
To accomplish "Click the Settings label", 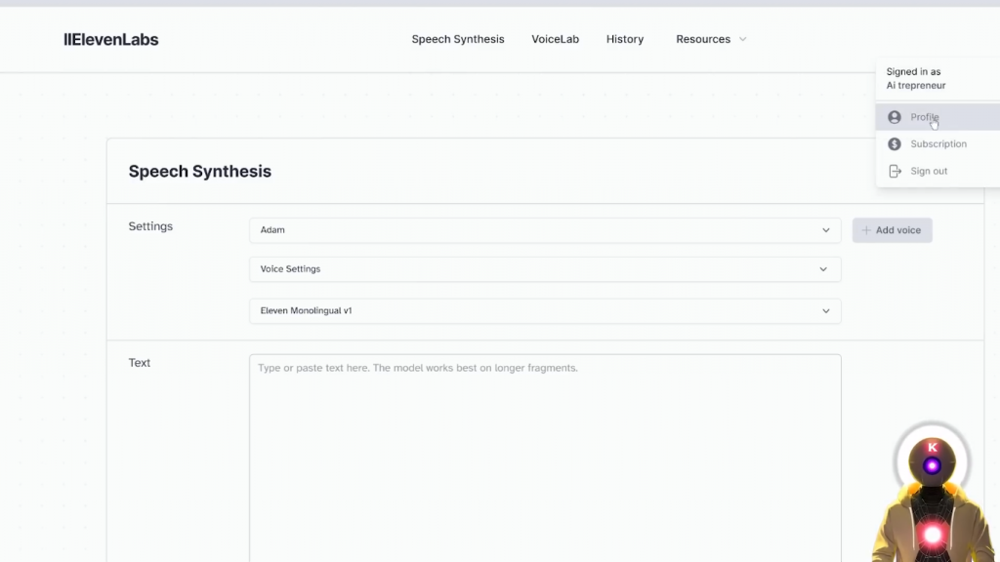I will click(150, 226).
